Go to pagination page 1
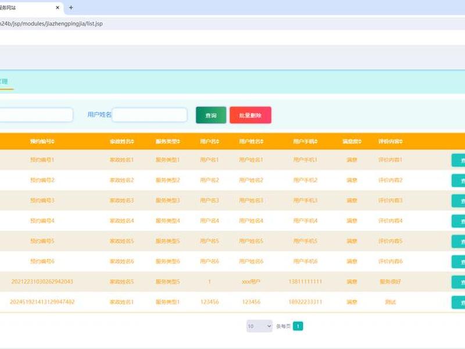 (x=298, y=326)
